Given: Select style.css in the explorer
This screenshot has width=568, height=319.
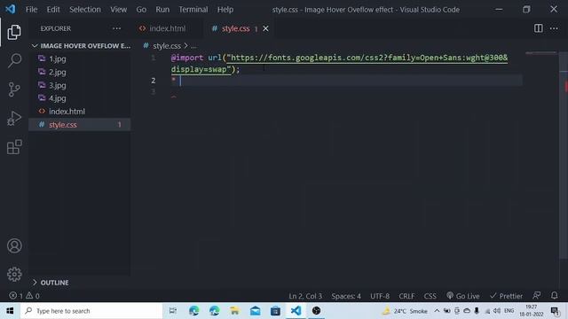Looking at the screenshot, I should (x=80, y=124).
